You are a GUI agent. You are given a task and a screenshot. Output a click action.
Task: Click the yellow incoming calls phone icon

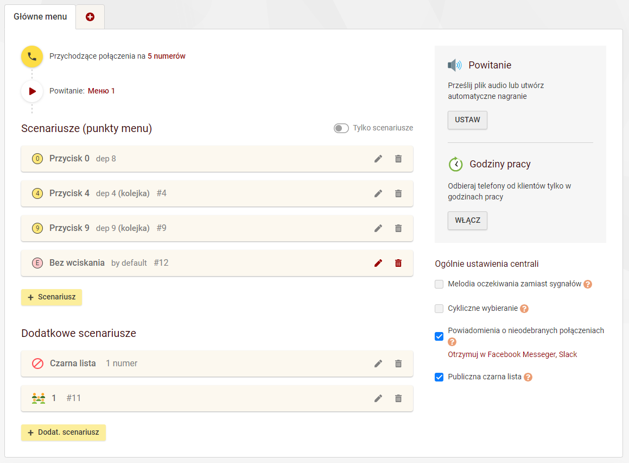coord(32,57)
